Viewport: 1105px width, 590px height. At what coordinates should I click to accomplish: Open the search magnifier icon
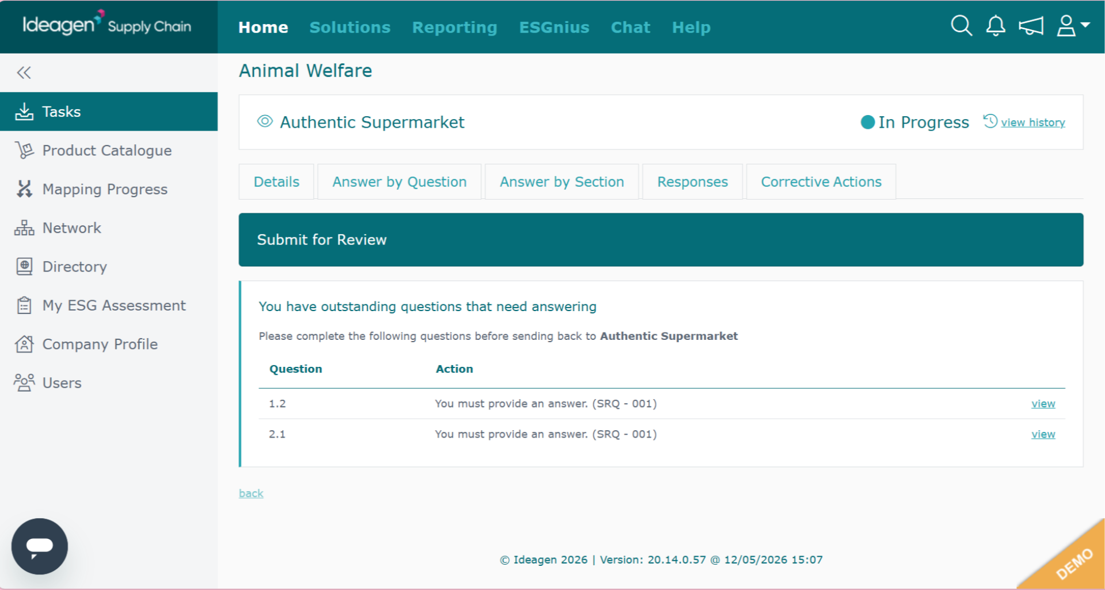tap(961, 26)
